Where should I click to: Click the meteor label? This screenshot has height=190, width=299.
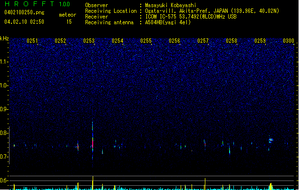tap(68, 15)
